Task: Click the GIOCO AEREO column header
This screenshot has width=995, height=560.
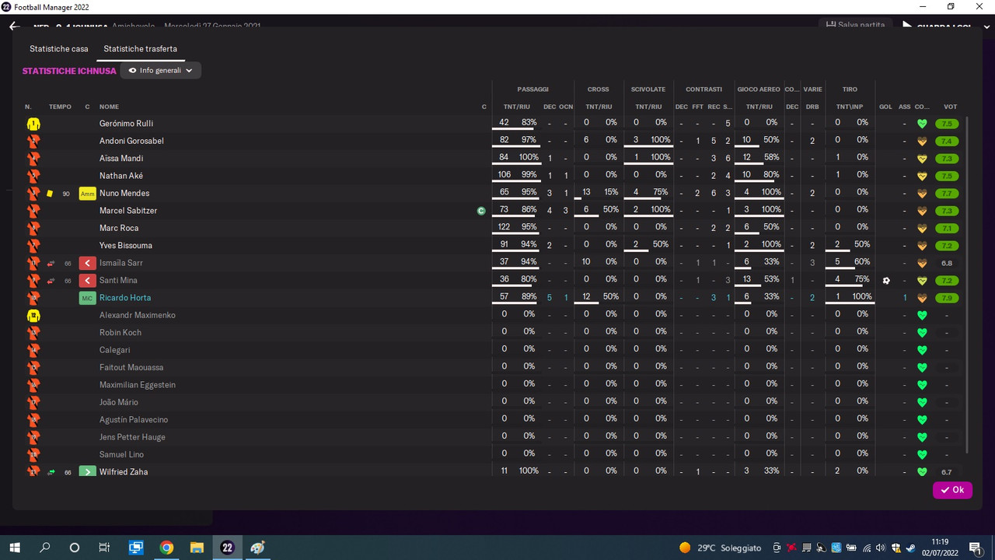Action: tap(759, 89)
